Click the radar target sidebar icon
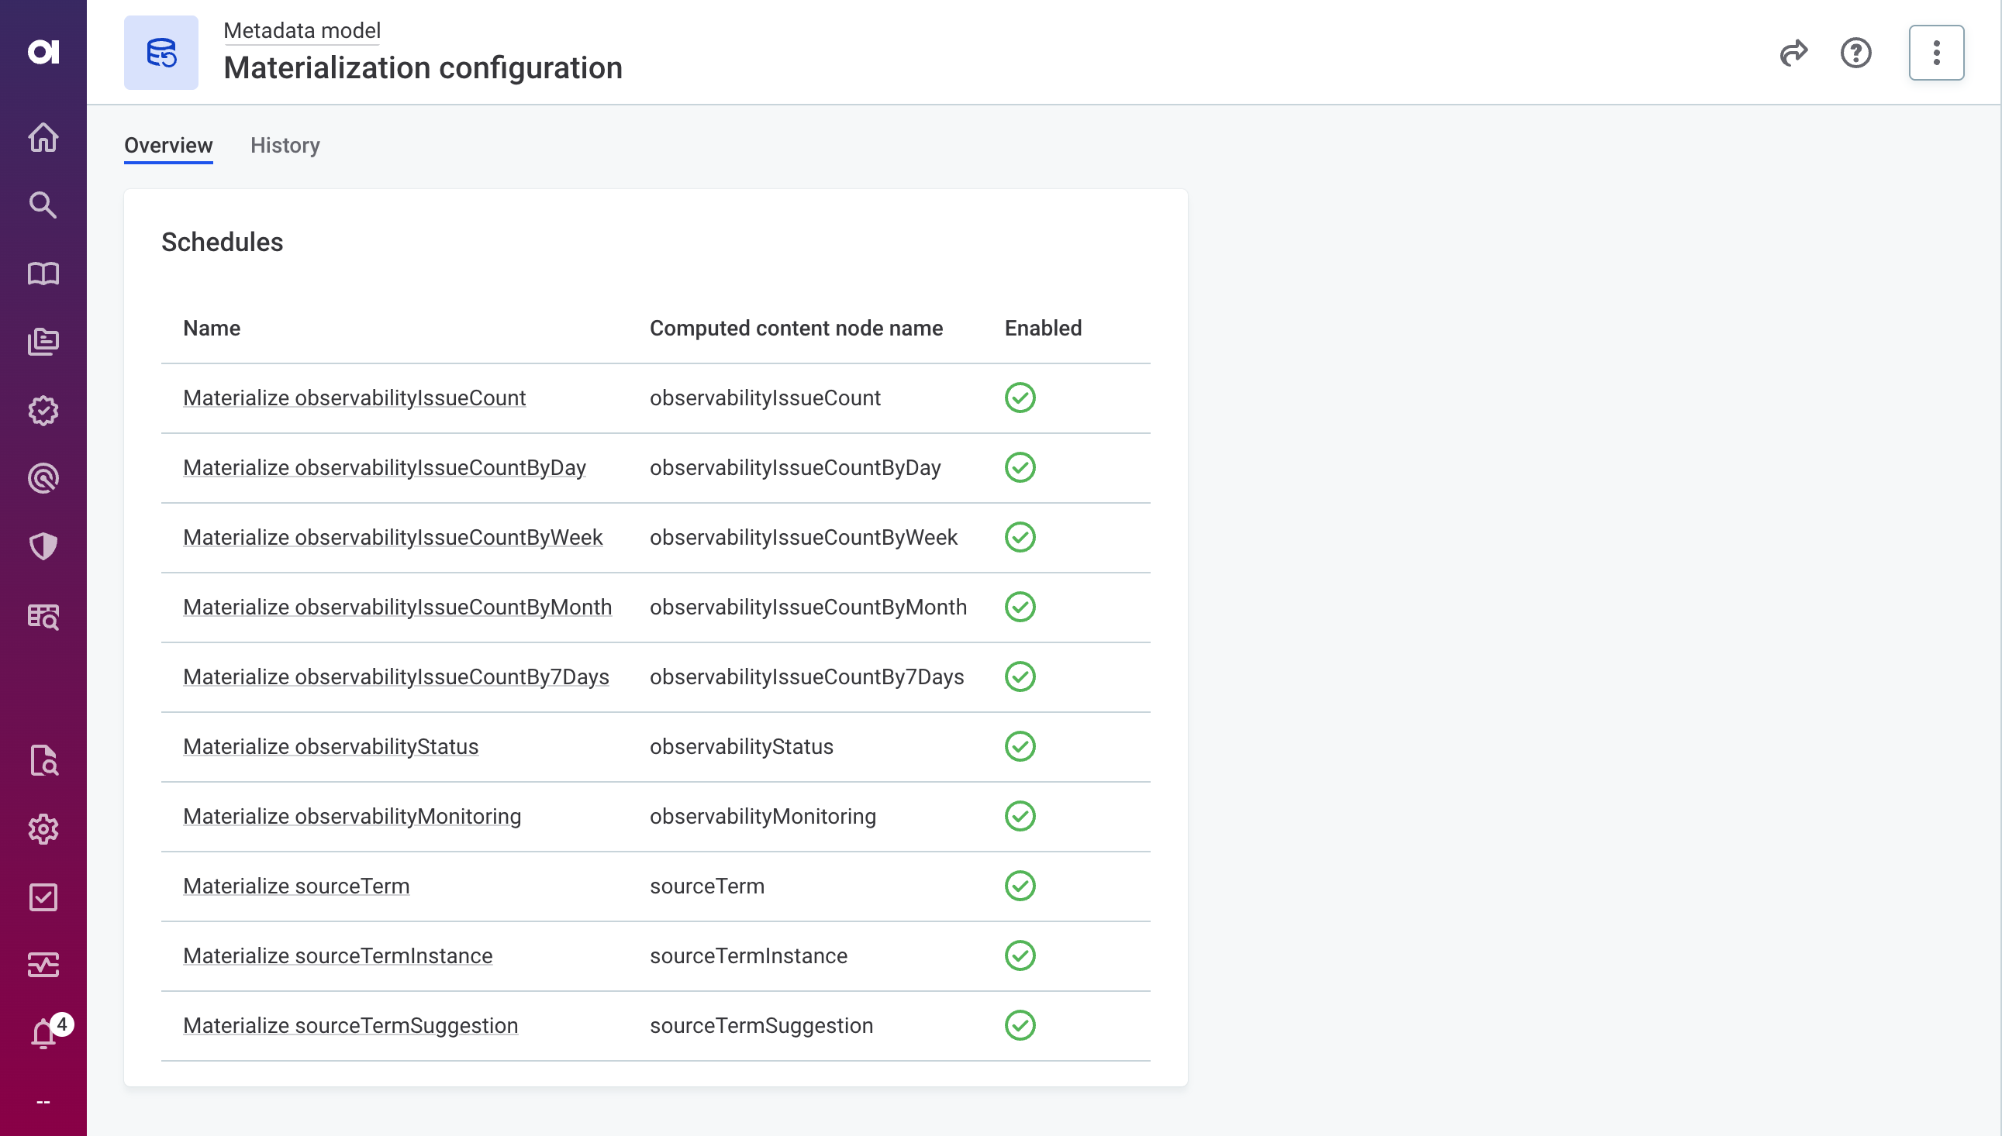 point(43,478)
